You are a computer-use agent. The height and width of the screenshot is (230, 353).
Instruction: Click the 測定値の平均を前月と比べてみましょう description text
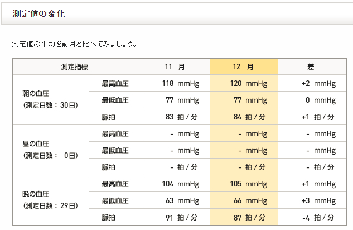(x=74, y=44)
